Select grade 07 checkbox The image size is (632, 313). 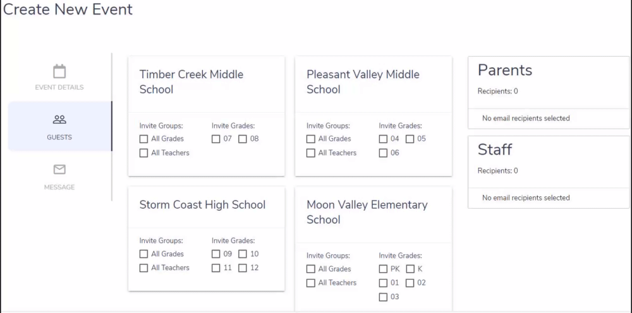tap(216, 139)
